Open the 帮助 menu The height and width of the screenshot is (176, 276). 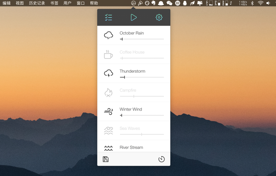pos(94,3)
